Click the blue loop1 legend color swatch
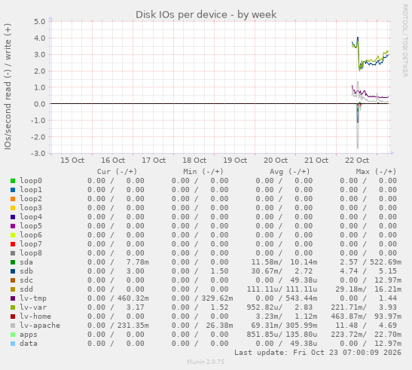The image size is (412, 370). pyautogui.click(x=13, y=190)
